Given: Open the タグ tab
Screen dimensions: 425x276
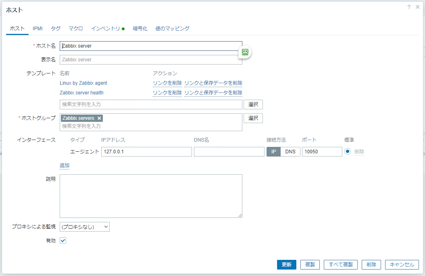Looking at the screenshot, I should (x=55, y=29).
